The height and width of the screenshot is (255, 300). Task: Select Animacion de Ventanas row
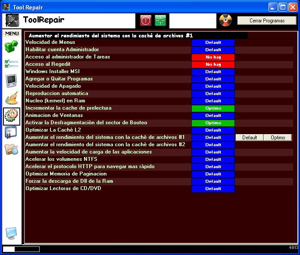[54, 115]
